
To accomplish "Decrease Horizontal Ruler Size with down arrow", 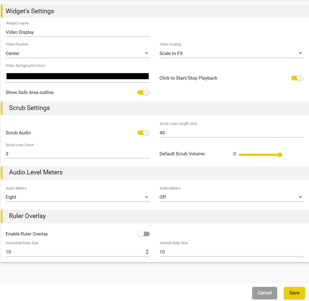I will tap(147, 253).
